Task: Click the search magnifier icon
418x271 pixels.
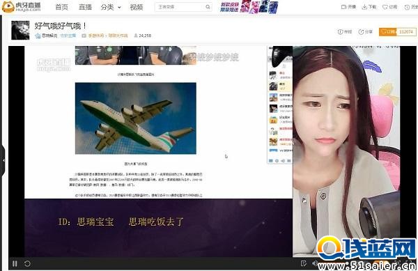Action: [x=208, y=7]
